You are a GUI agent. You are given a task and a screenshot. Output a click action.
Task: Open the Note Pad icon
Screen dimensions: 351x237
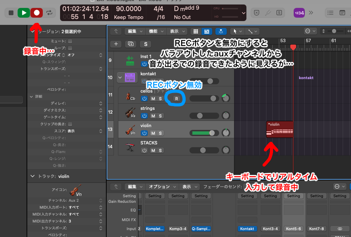[342, 13]
